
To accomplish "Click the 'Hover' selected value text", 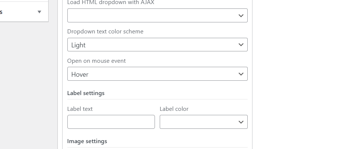I will click(x=80, y=74).
